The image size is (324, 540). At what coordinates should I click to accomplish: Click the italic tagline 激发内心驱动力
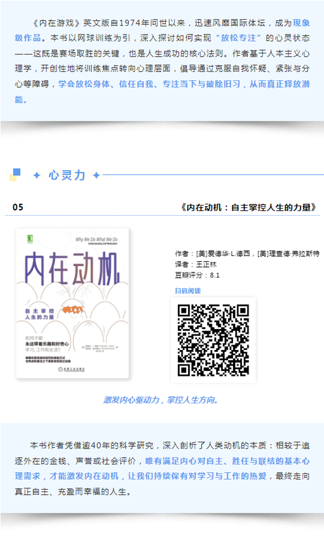[x=161, y=400]
